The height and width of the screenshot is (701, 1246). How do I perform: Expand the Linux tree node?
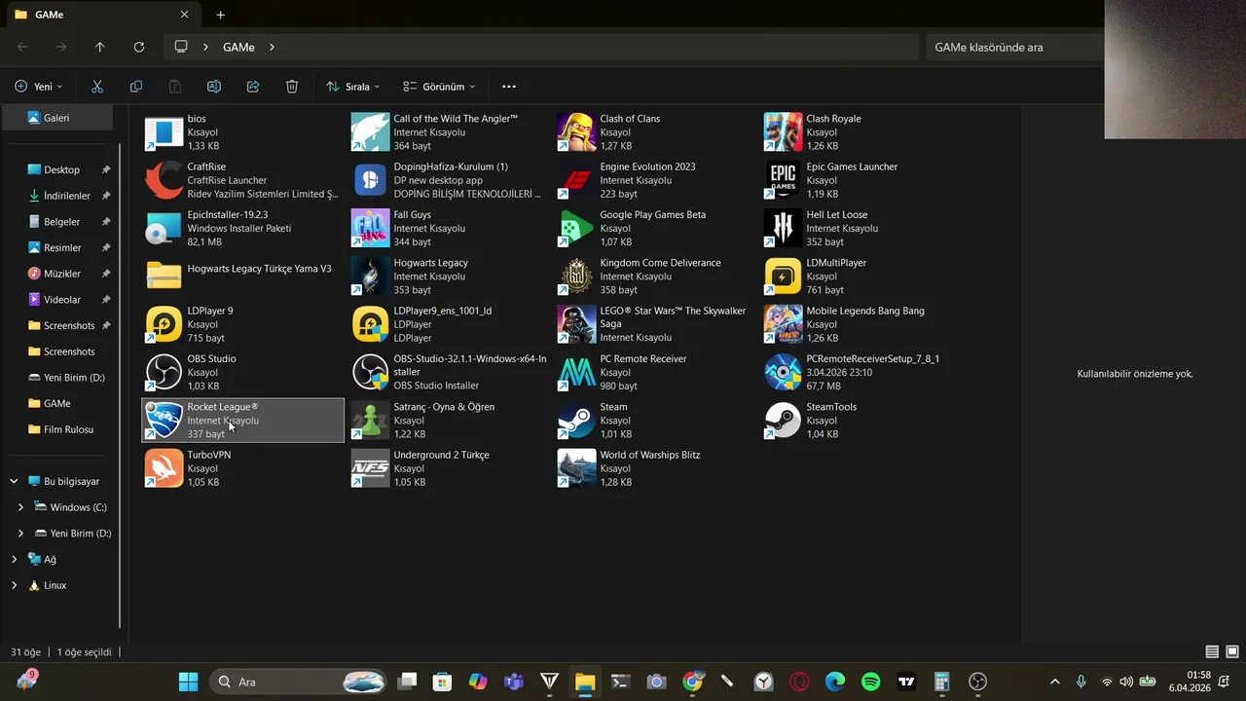tap(14, 585)
